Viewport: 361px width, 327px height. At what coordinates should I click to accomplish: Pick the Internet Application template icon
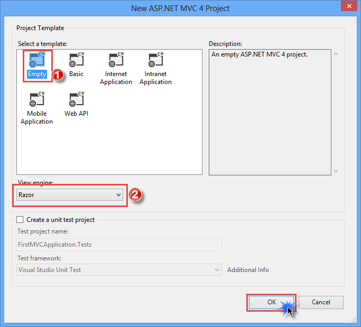tap(116, 60)
